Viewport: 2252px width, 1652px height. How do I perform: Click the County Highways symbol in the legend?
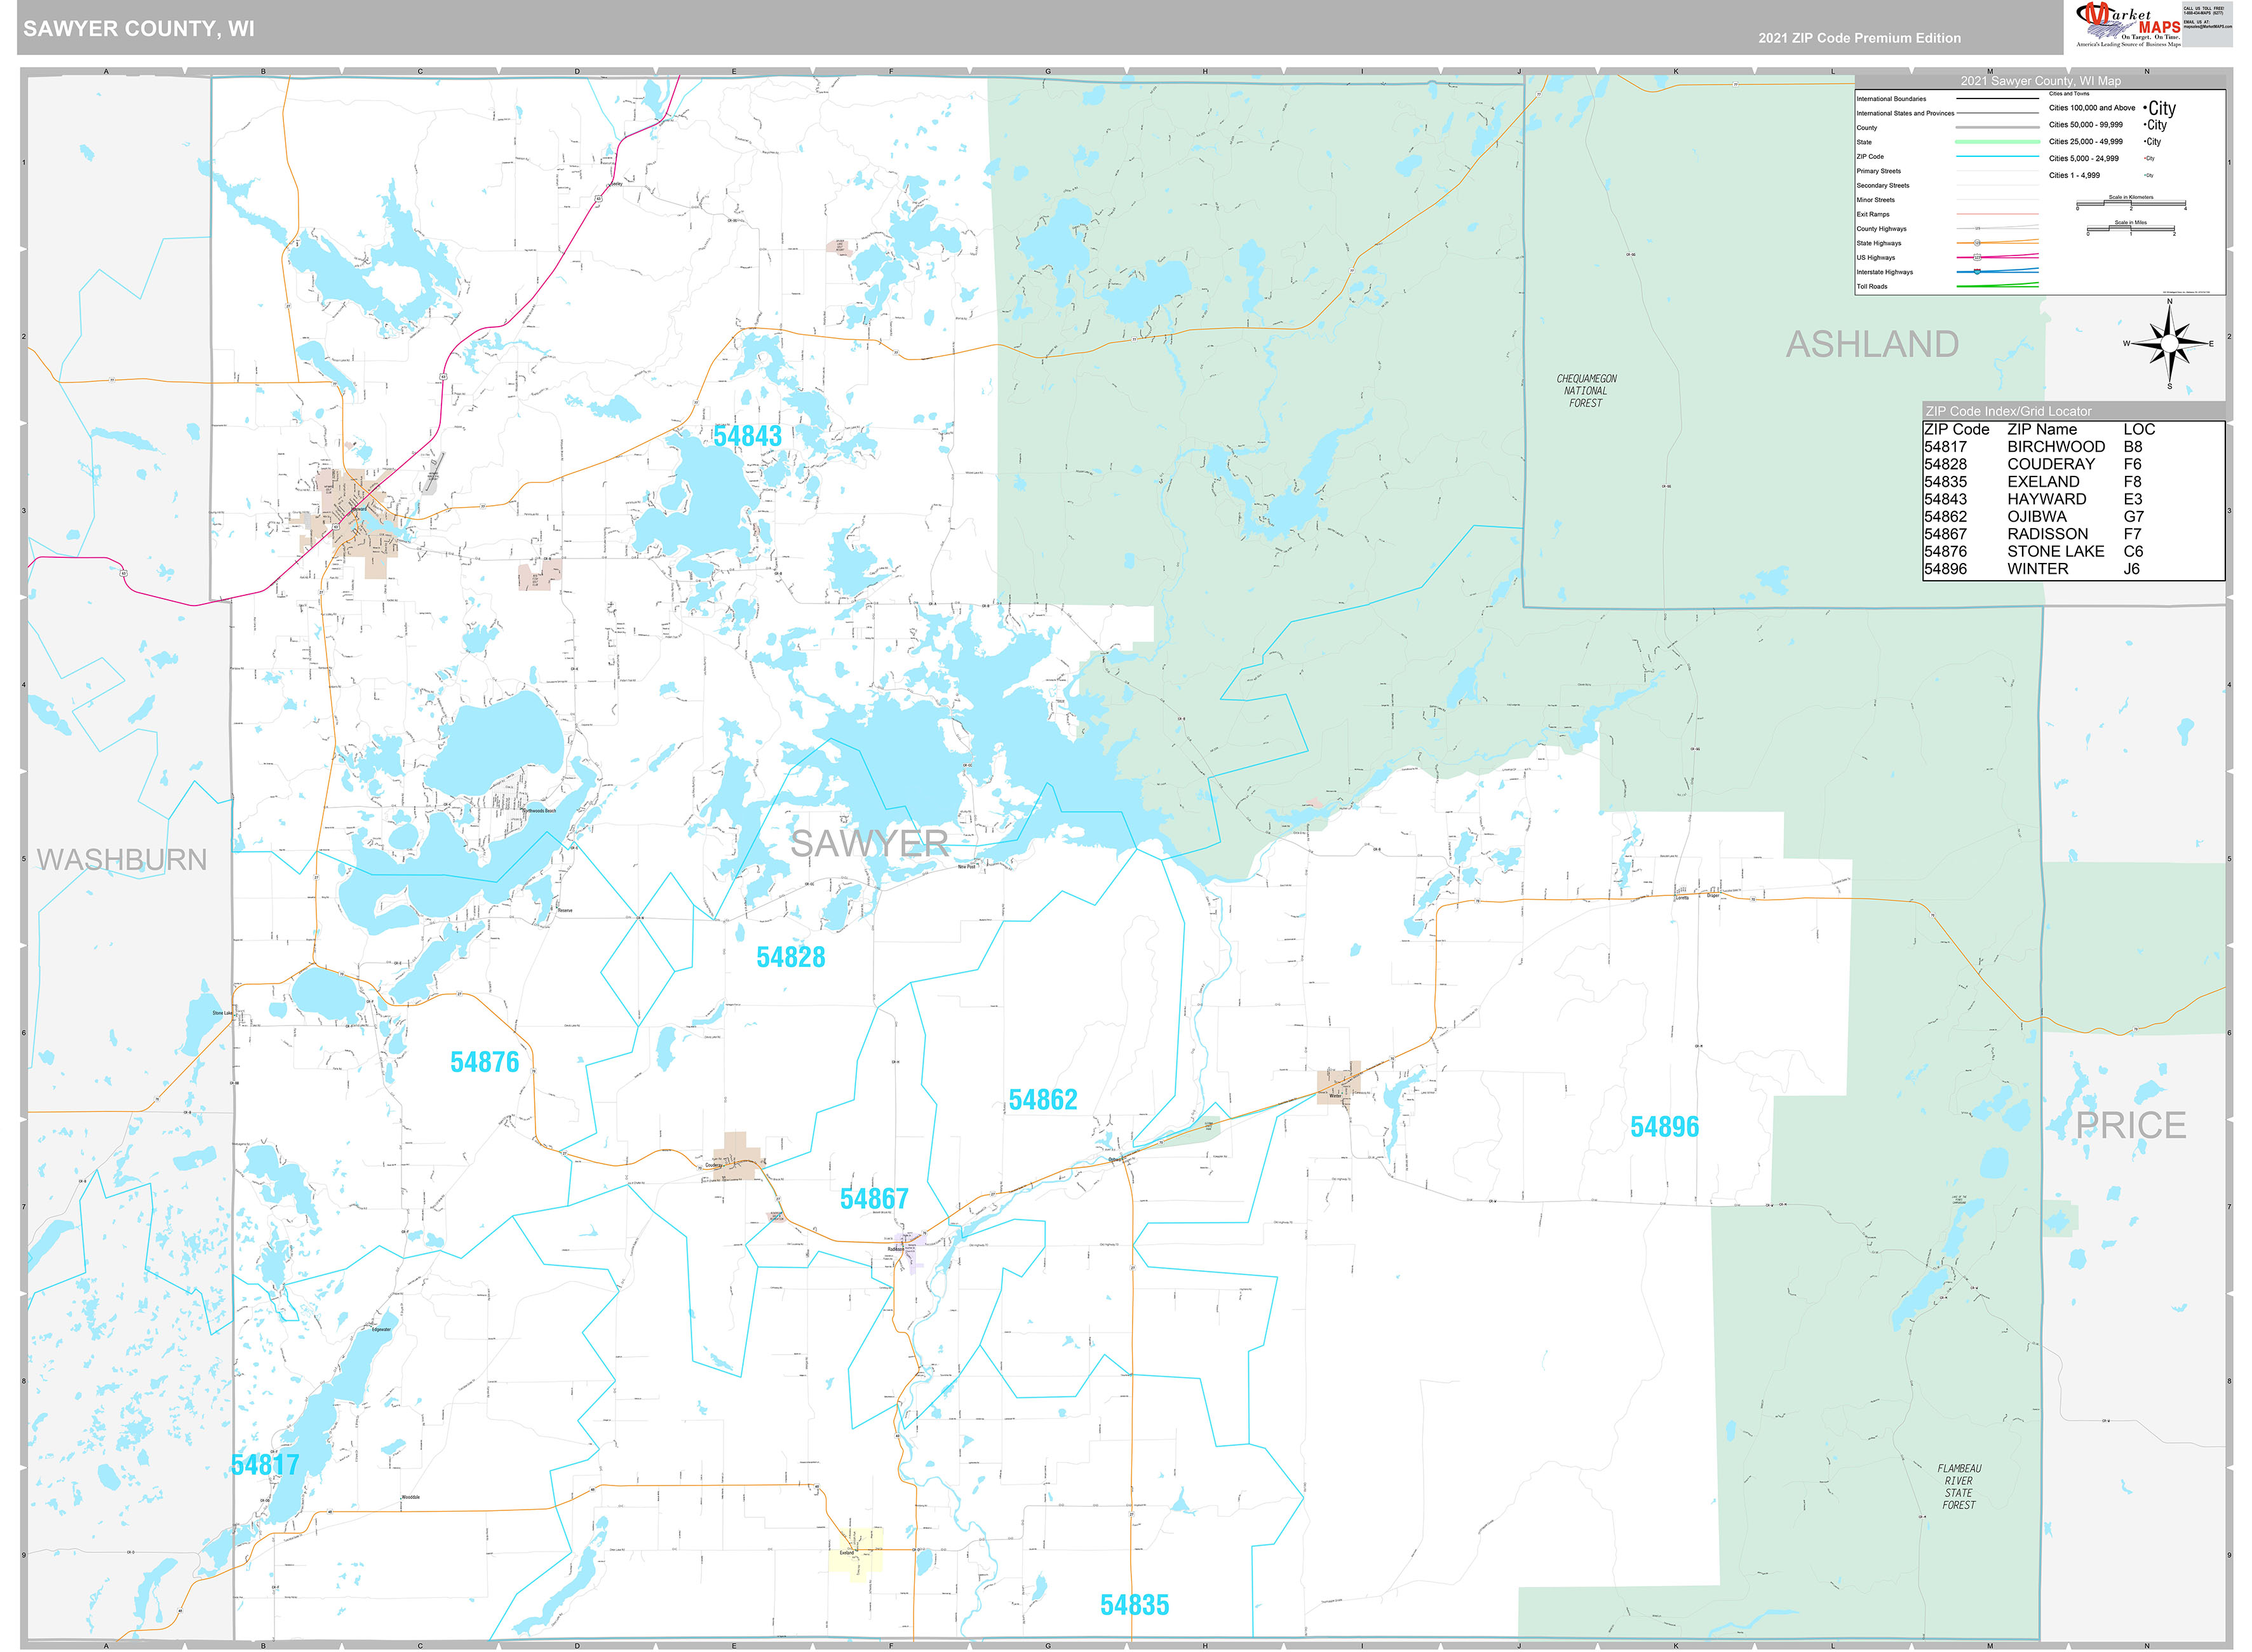(1978, 229)
